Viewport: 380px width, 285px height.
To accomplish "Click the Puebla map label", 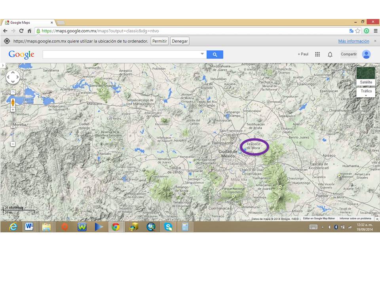I will [x=321, y=196].
